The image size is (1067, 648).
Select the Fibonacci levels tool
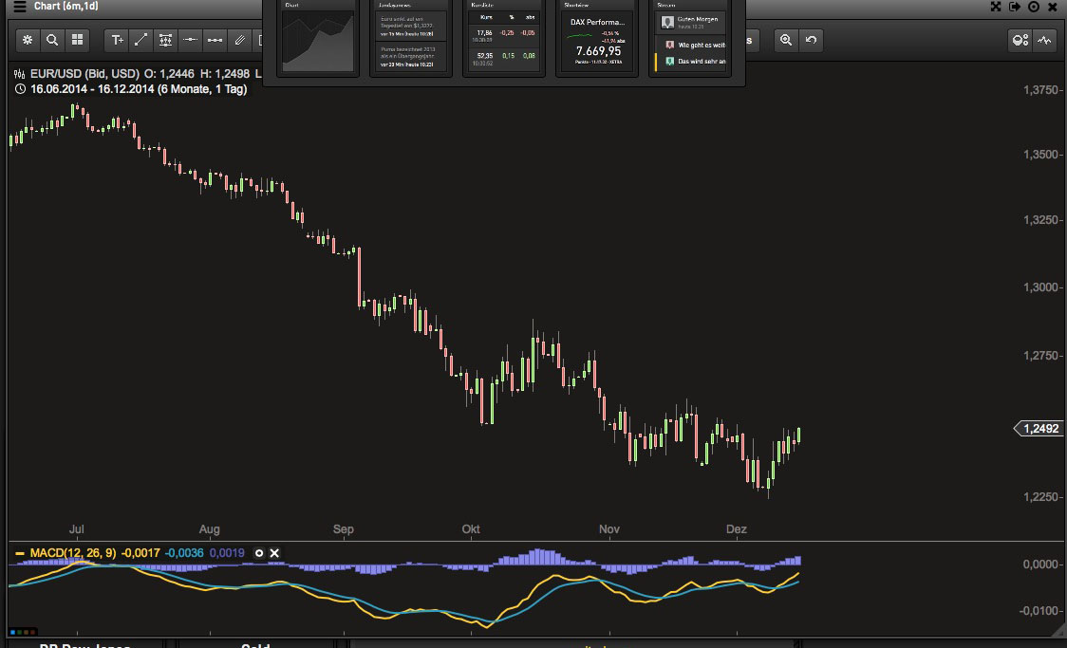coord(165,40)
